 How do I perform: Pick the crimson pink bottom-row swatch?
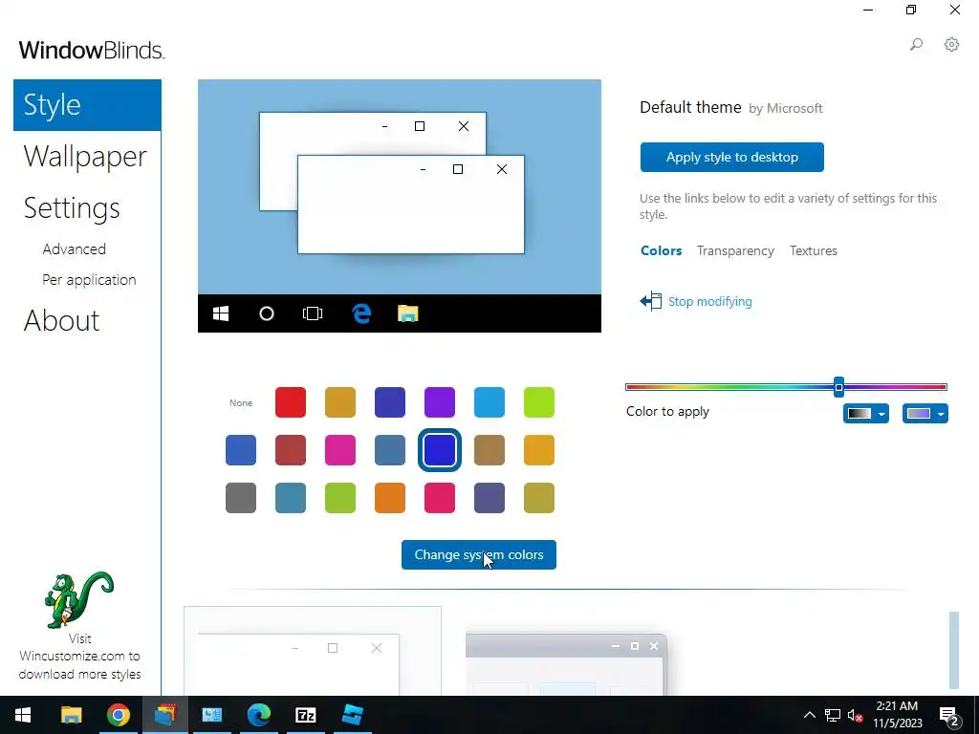pyautogui.click(x=440, y=498)
